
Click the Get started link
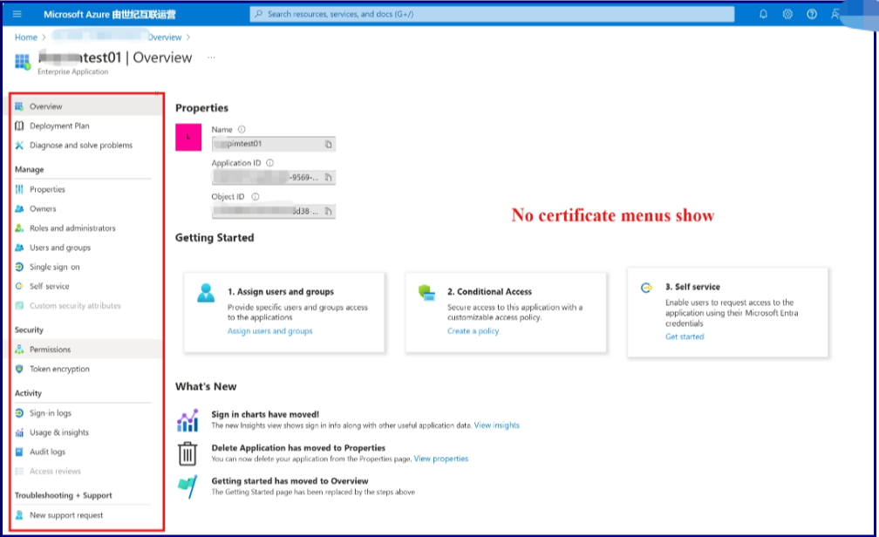(685, 336)
